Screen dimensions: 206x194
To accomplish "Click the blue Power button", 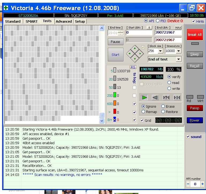I will click(x=195, y=120).
